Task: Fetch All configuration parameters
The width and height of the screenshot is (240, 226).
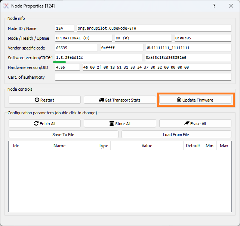Action: point(44,123)
